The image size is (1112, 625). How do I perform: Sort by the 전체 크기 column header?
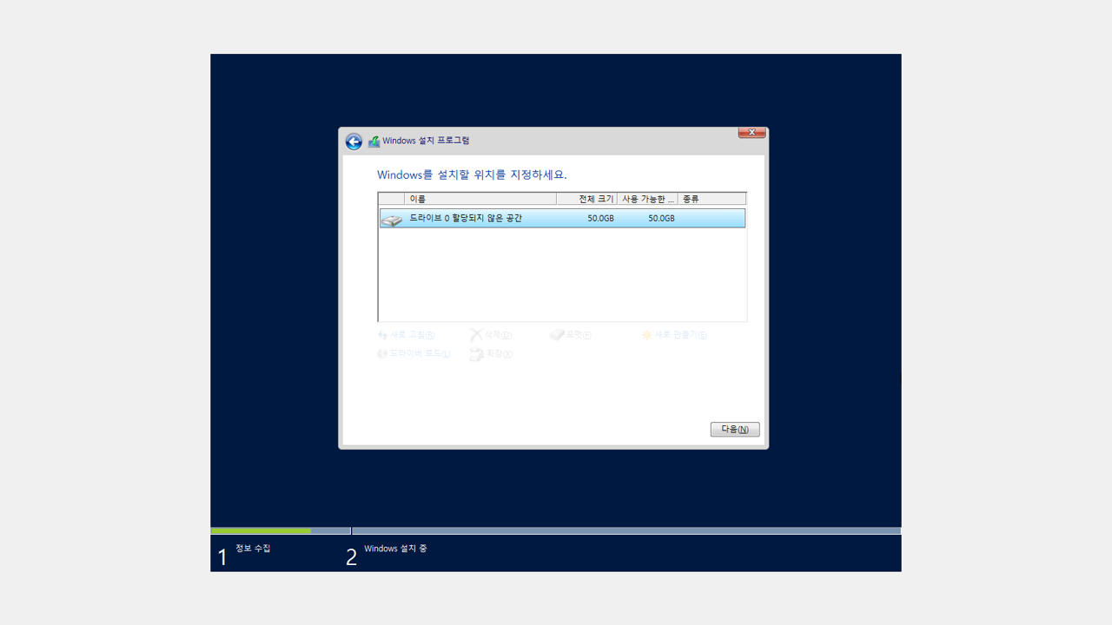click(586, 199)
